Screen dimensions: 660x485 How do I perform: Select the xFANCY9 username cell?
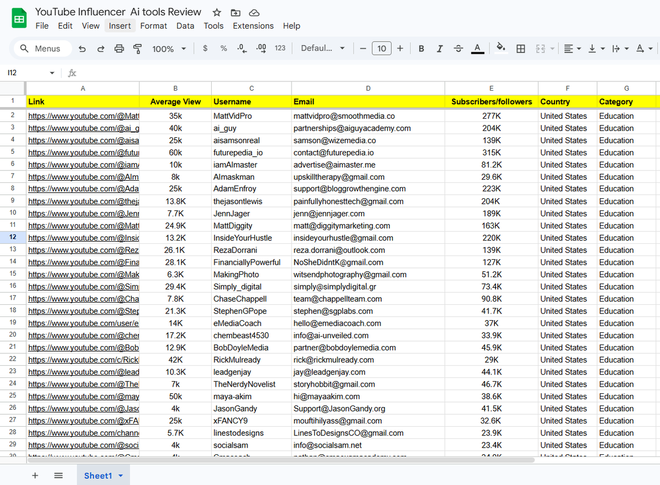pos(251,421)
